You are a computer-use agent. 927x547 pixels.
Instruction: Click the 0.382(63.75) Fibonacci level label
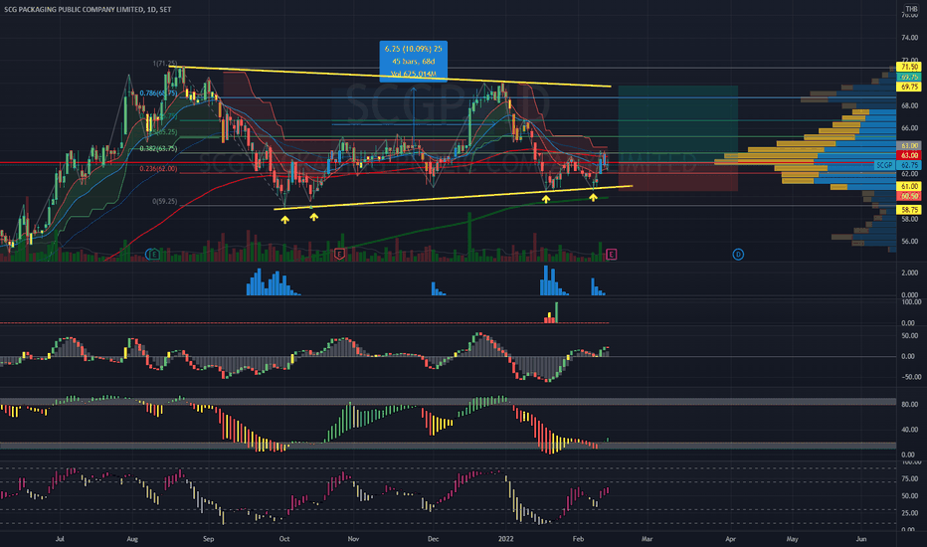coord(158,149)
